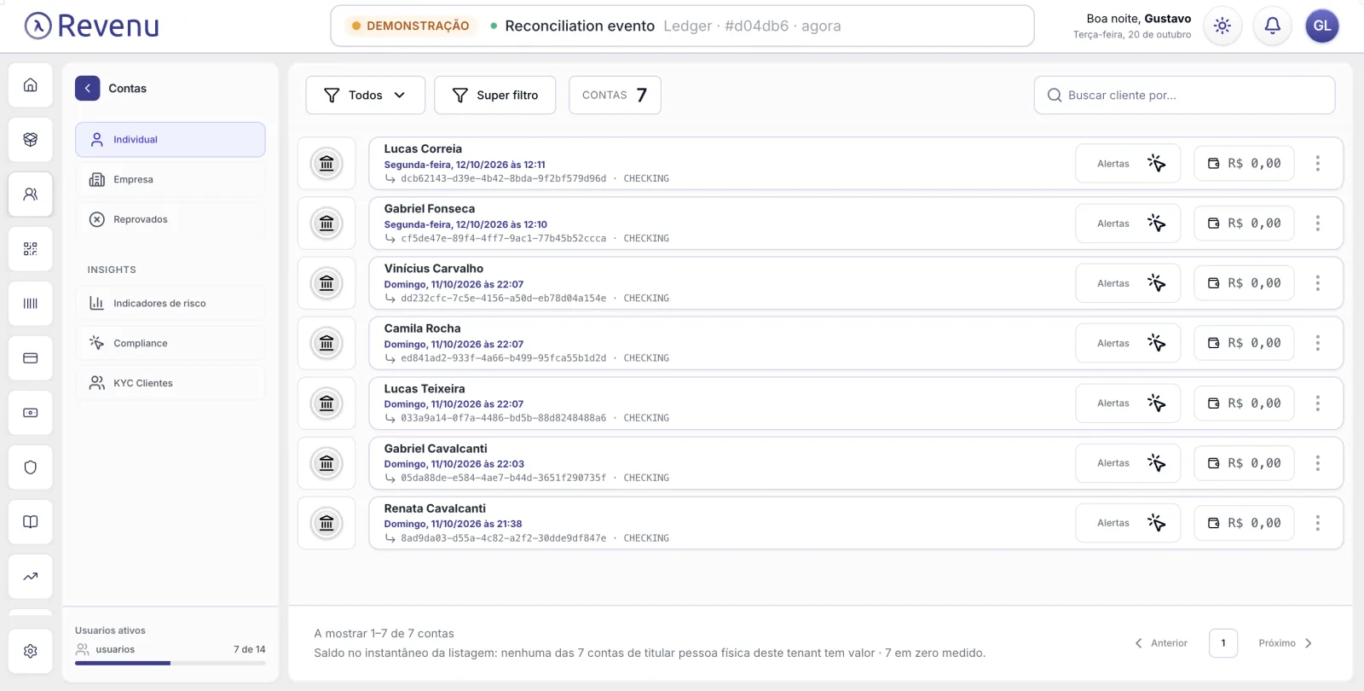Open the QR code icon in left rail
Screen dimensions: 1364x691
[31, 249]
